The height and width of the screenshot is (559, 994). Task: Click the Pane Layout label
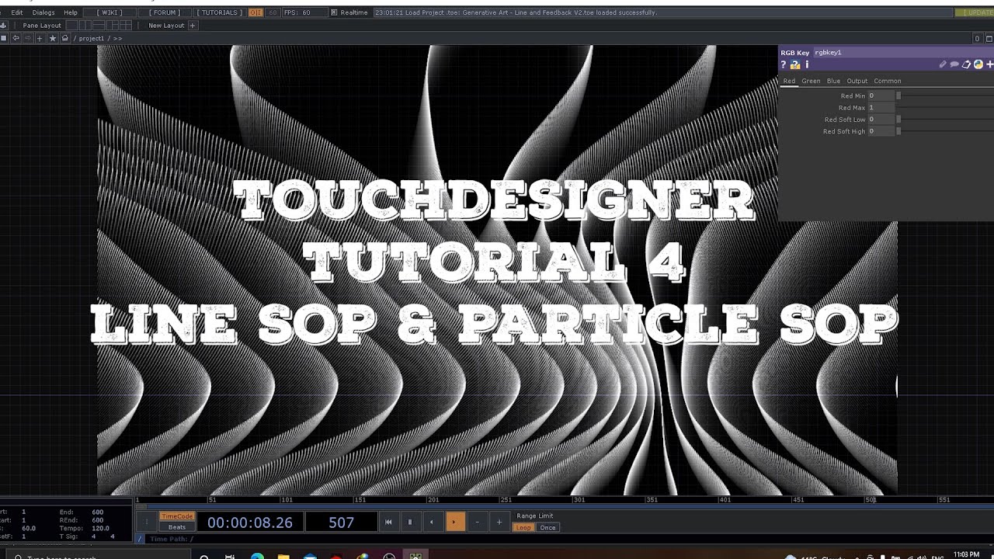click(42, 26)
